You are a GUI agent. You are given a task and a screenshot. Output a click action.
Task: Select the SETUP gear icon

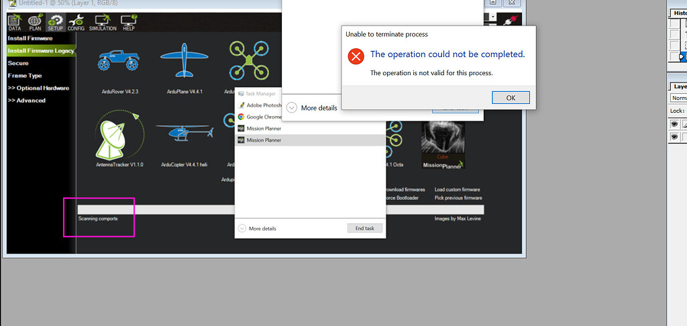56,23
